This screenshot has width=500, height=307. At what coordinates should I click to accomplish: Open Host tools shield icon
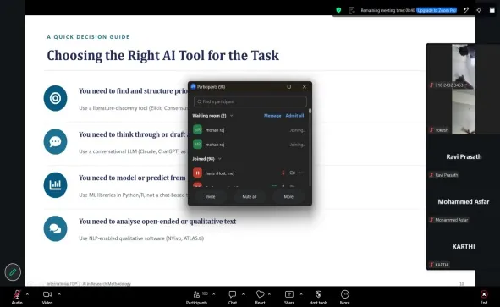[x=318, y=294]
